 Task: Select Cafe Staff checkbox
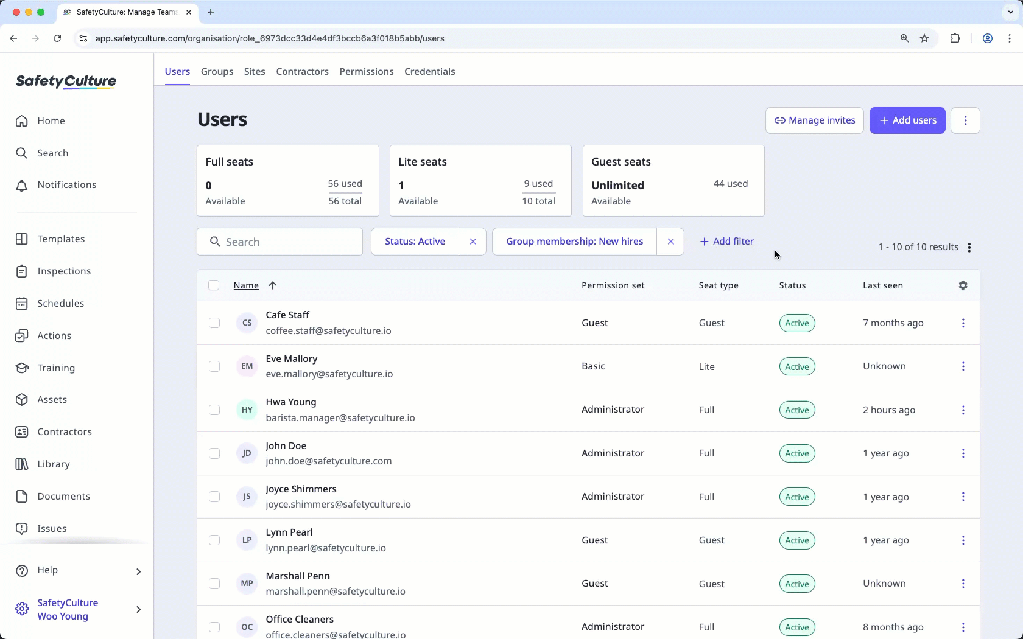tap(214, 323)
